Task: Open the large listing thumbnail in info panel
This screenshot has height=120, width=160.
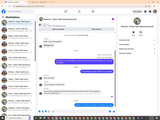Action: click(137, 21)
